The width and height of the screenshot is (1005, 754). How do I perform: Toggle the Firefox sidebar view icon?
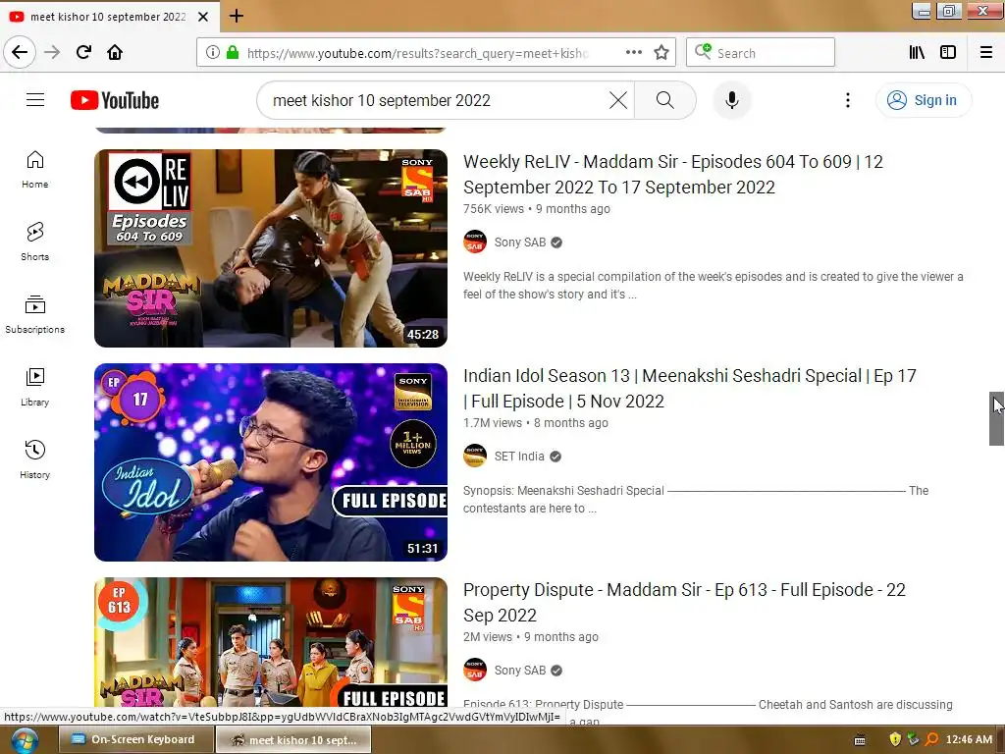click(x=948, y=53)
